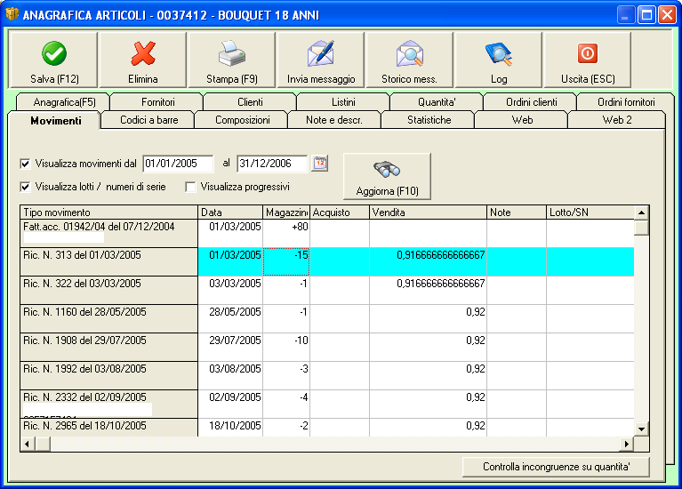Click the Uscita (ESC) exit icon
Image resolution: width=682 pixels, height=489 pixels.
[587, 53]
